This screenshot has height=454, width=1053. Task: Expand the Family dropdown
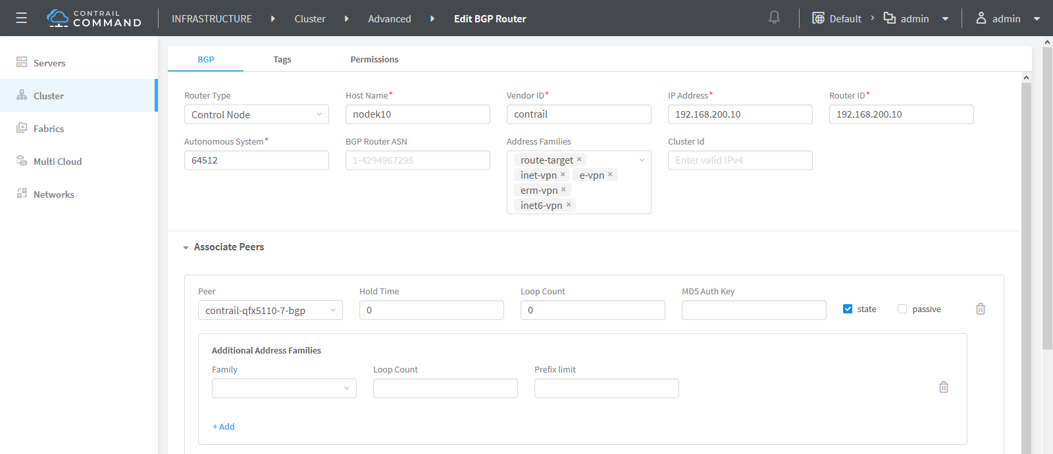point(284,388)
